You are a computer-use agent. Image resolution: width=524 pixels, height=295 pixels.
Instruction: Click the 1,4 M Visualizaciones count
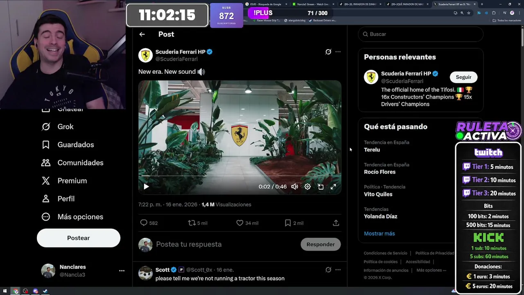pyautogui.click(x=226, y=204)
